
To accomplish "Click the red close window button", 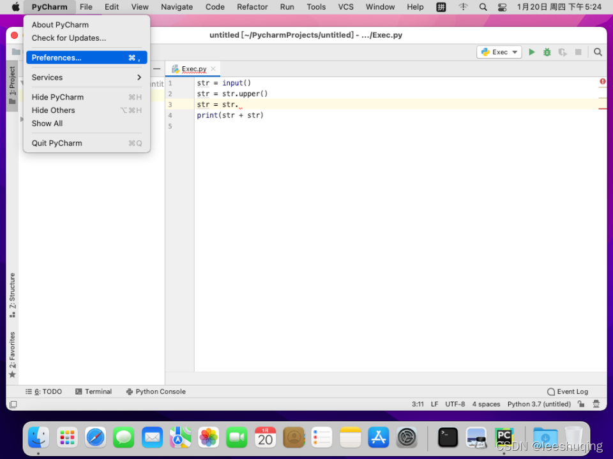I will point(15,35).
